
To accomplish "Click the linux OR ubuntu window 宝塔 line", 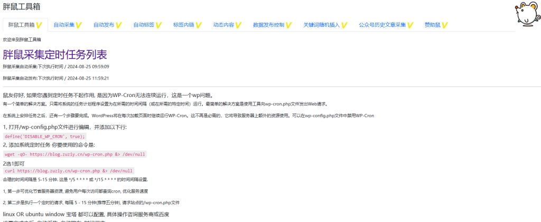I will (x=86, y=215).
